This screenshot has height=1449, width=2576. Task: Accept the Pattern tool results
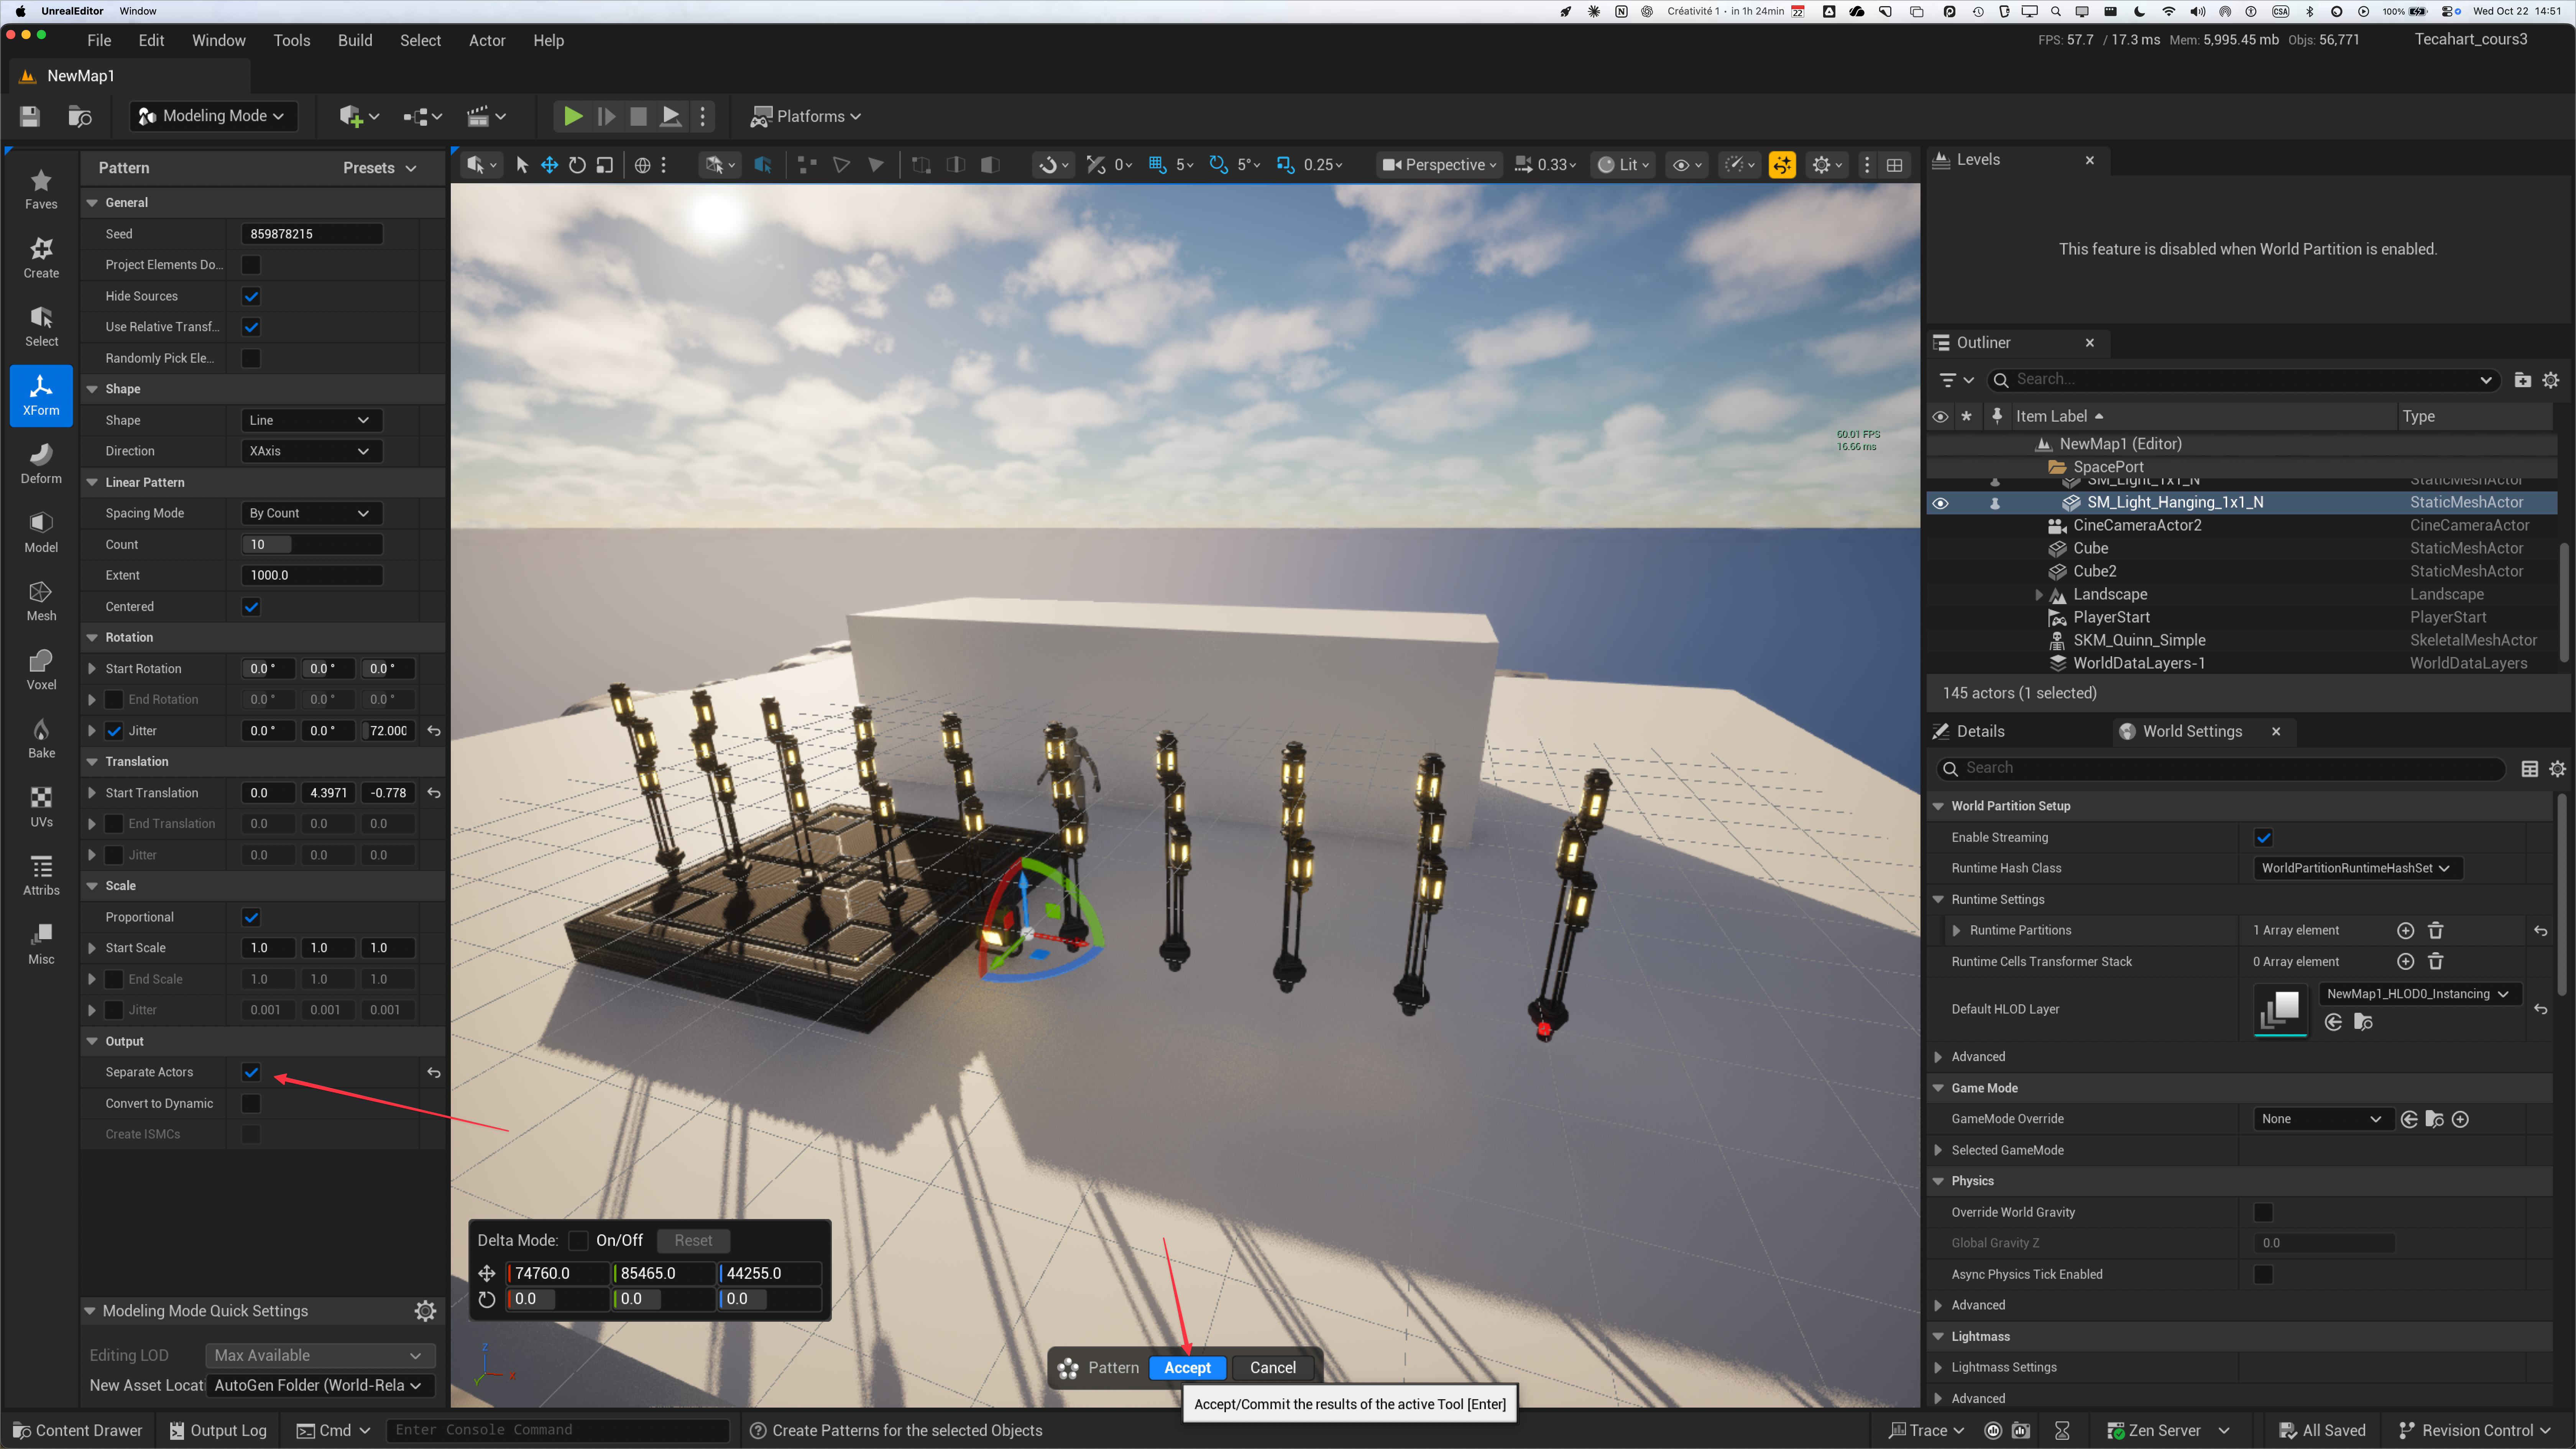[x=1187, y=1368]
